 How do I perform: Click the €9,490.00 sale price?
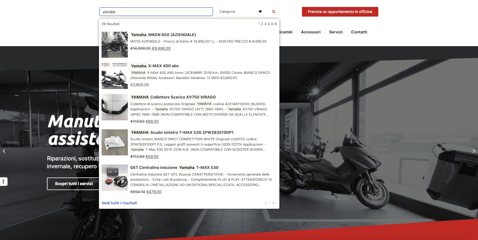click(x=161, y=48)
